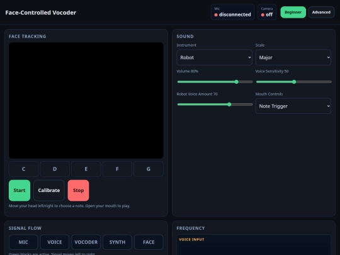
Task: Click the Mic disconnected status indicator
Action: pos(232,12)
